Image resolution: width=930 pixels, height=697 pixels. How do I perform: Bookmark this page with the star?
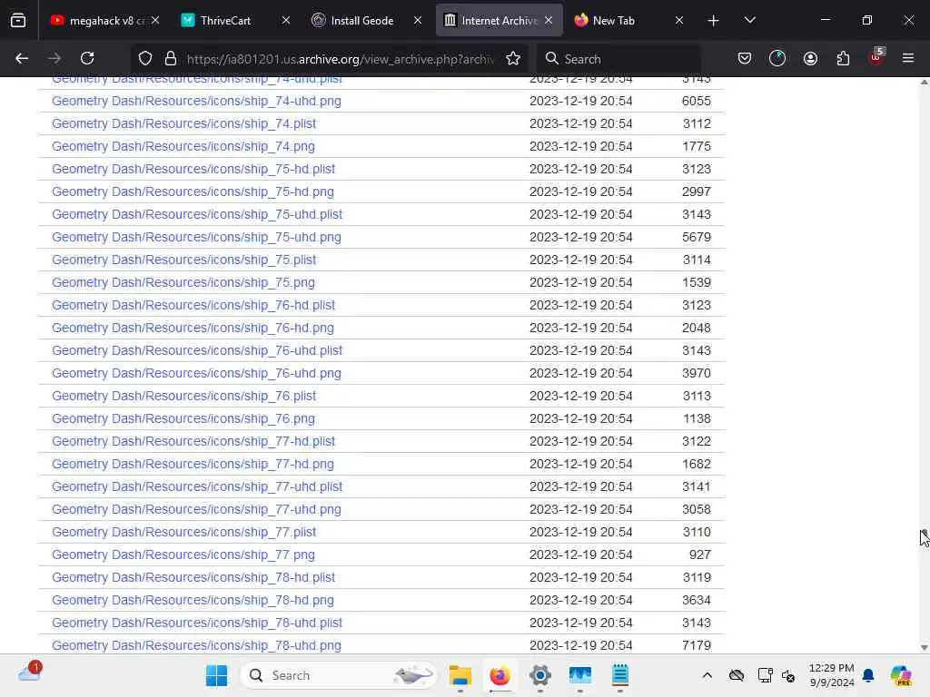513,59
